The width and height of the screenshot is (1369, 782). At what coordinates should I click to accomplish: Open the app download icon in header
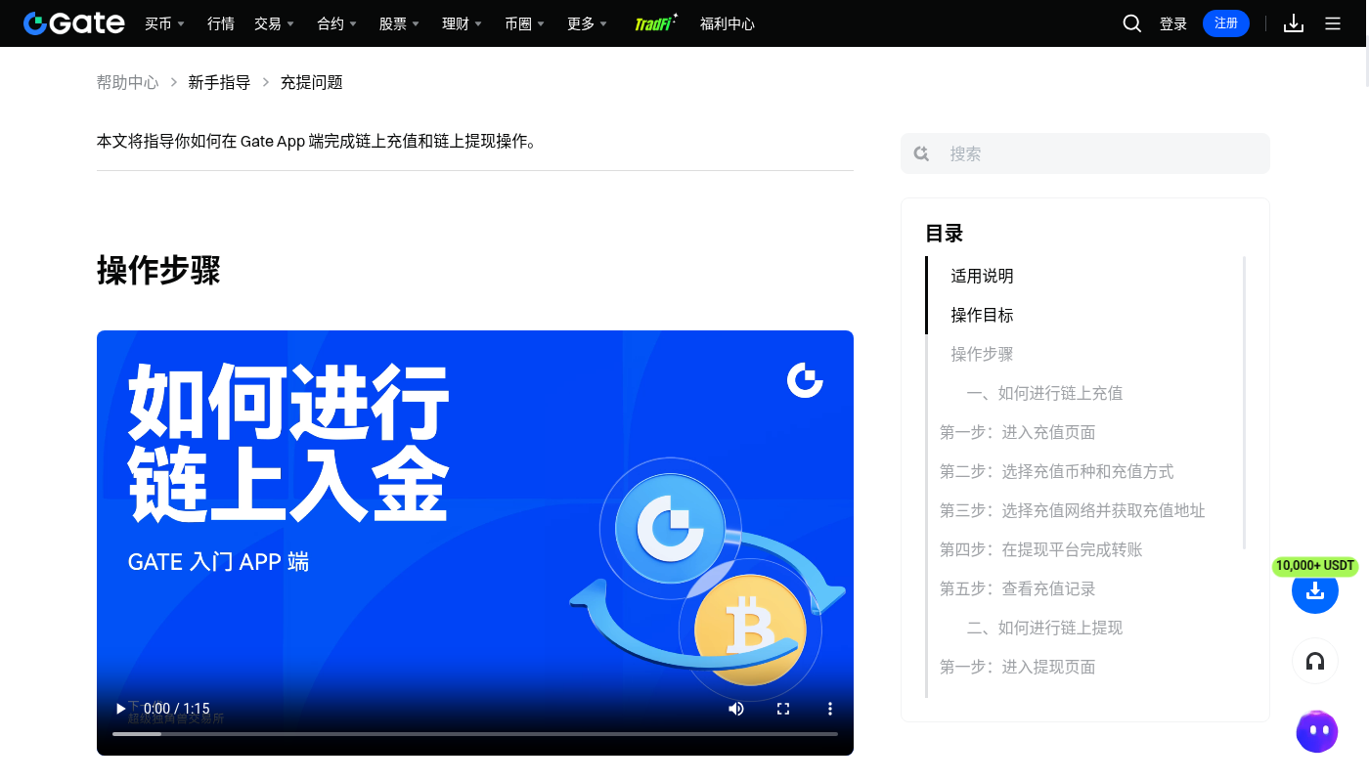pos(1294,23)
